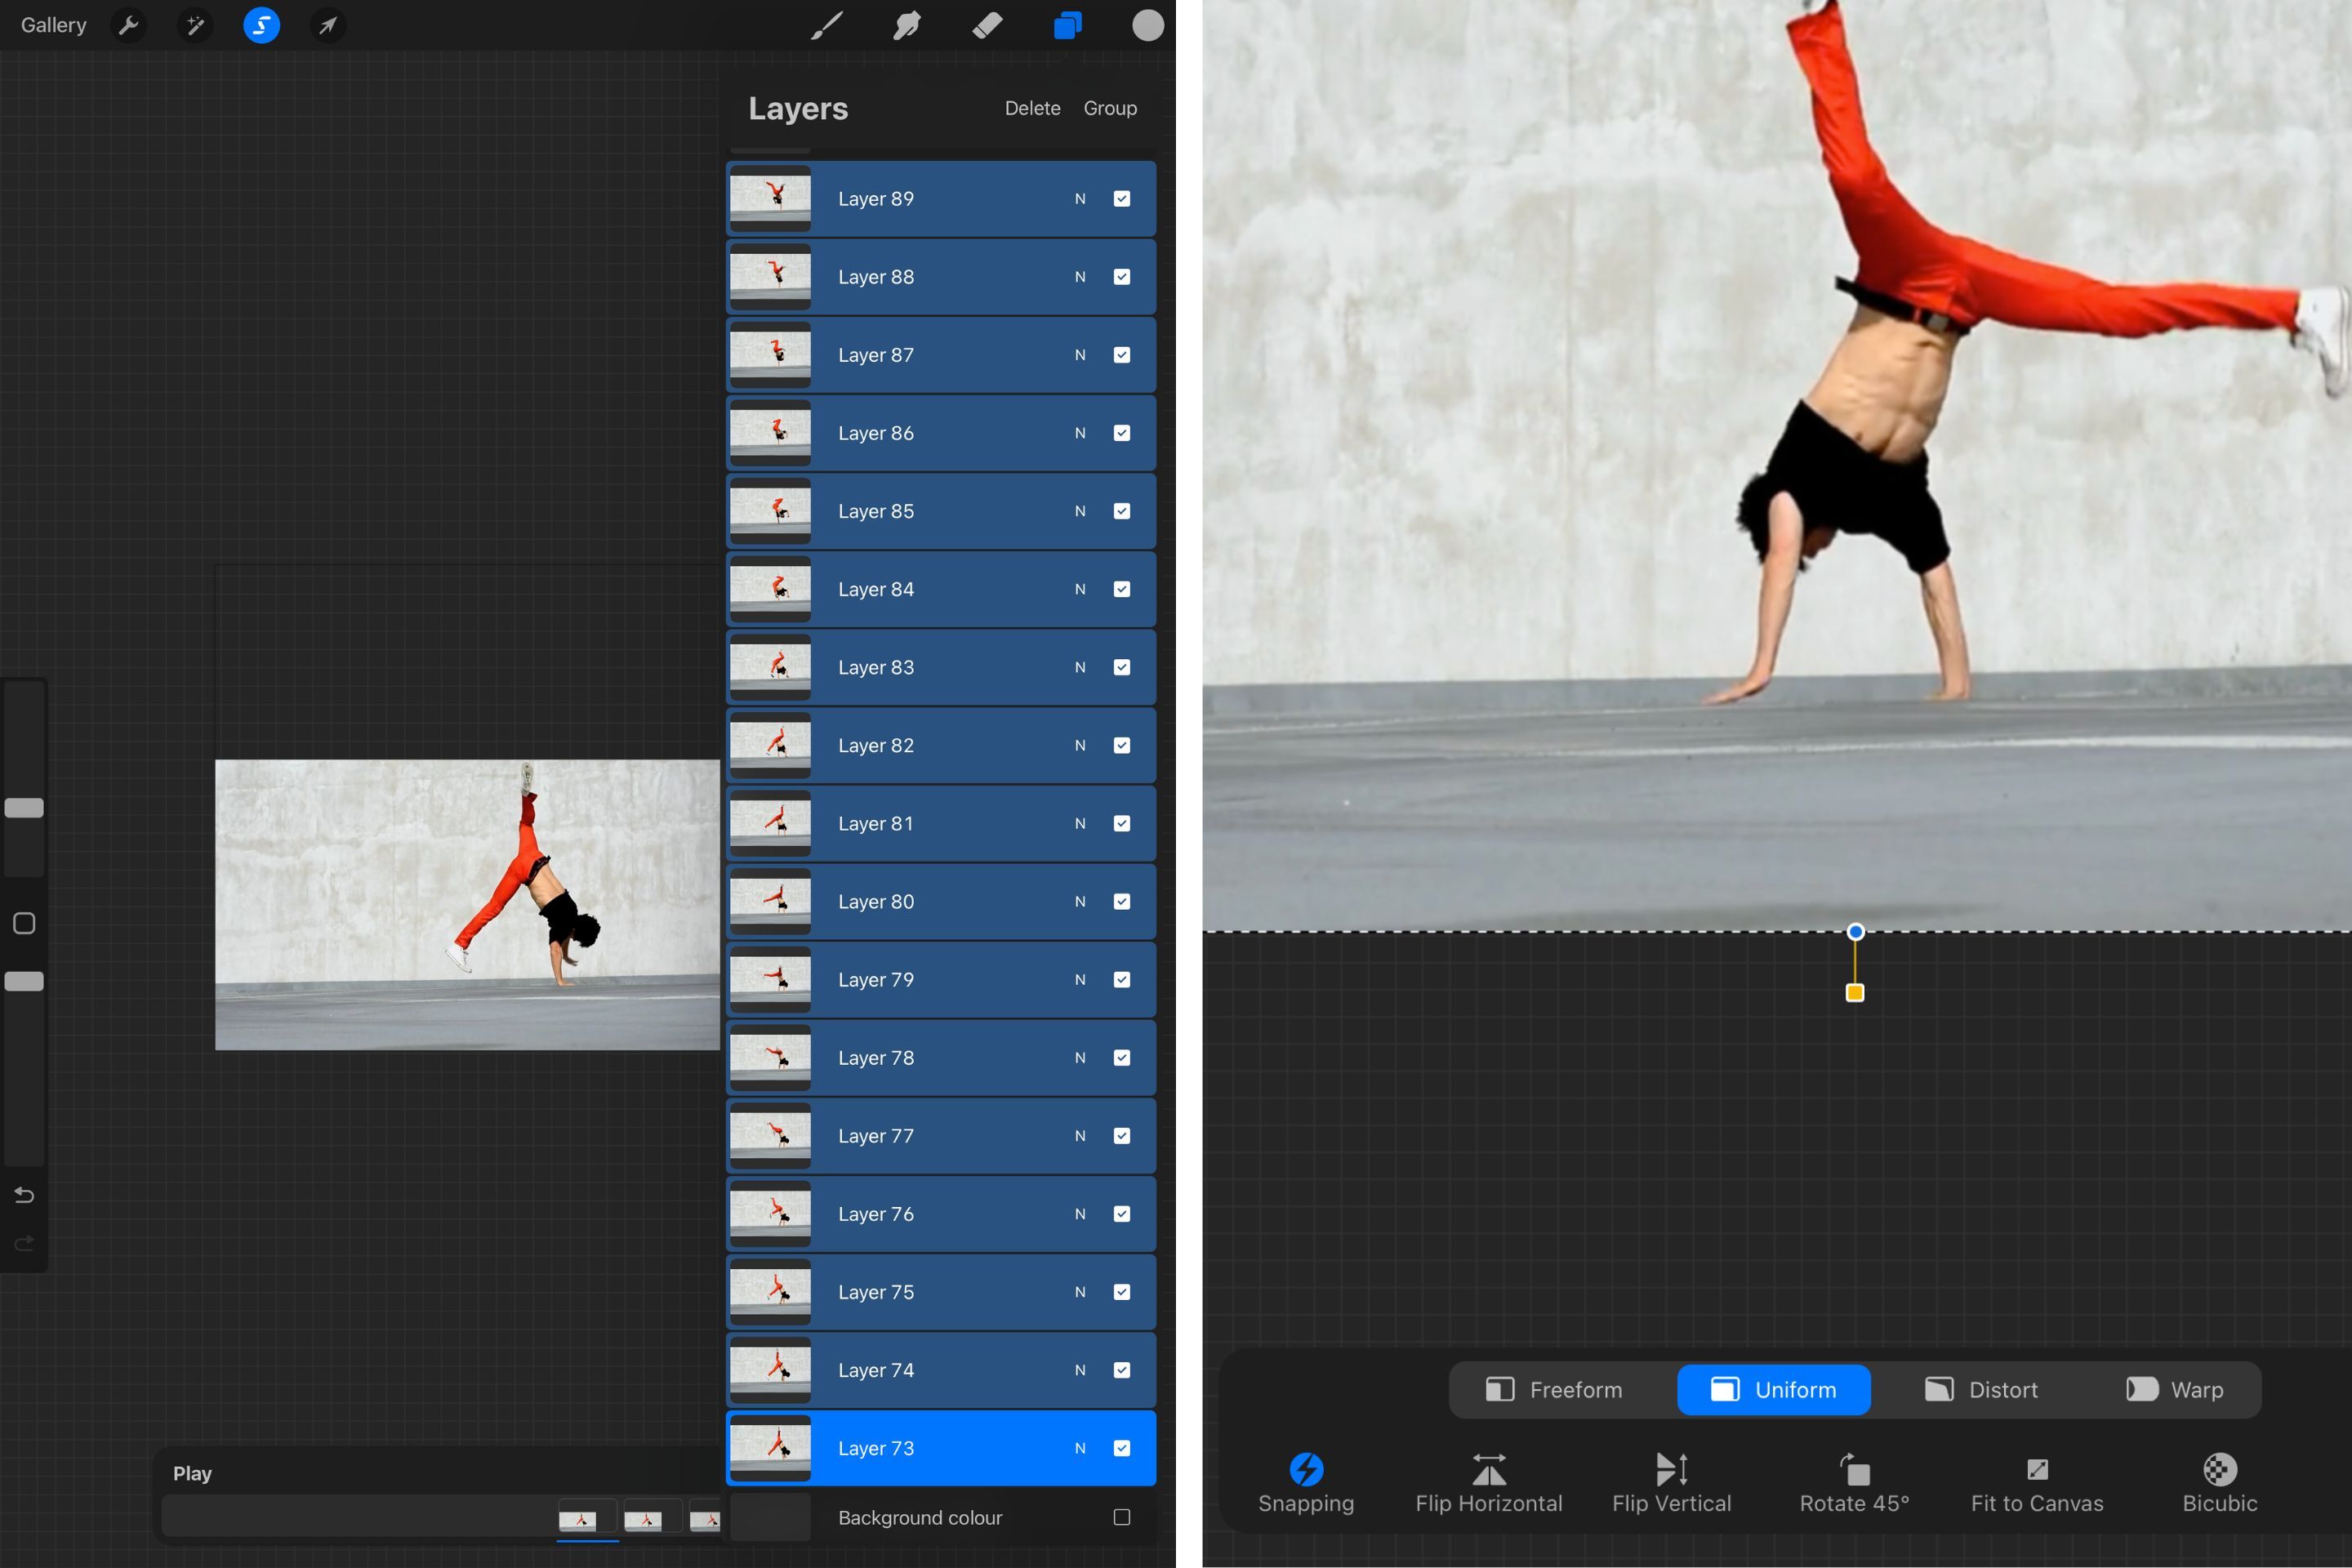Image resolution: width=2352 pixels, height=1568 pixels.
Task: Switch to the Distort transform mode
Action: click(1981, 1389)
